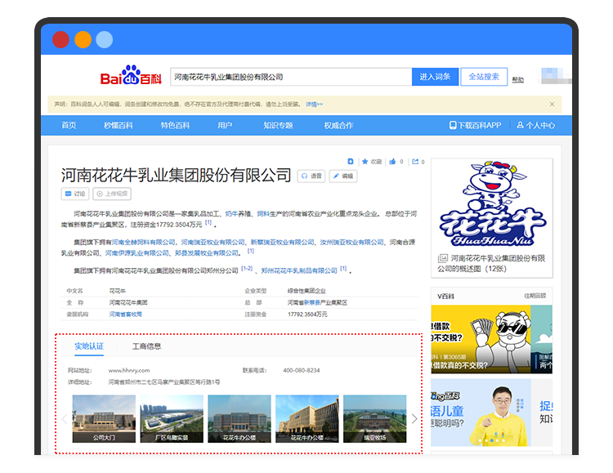This screenshot has width=613, height=473.
Task: Open the 借款不交税 V百科 video card
Action: (x=481, y=339)
